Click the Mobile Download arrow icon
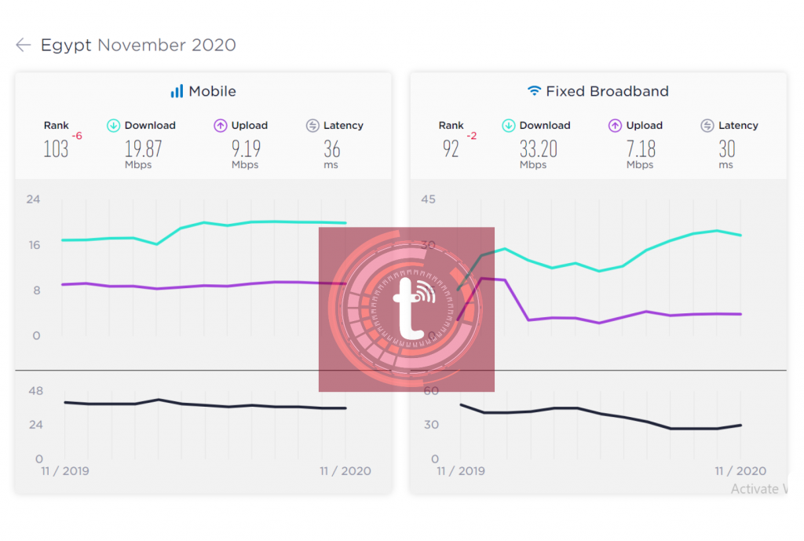This screenshot has height=541, width=804. [x=113, y=126]
